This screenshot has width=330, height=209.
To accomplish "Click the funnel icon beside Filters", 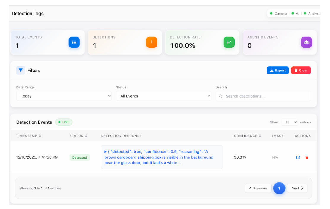I will pyautogui.click(x=20, y=70).
